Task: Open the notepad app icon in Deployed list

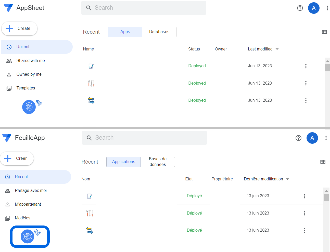Action: [x=91, y=66]
